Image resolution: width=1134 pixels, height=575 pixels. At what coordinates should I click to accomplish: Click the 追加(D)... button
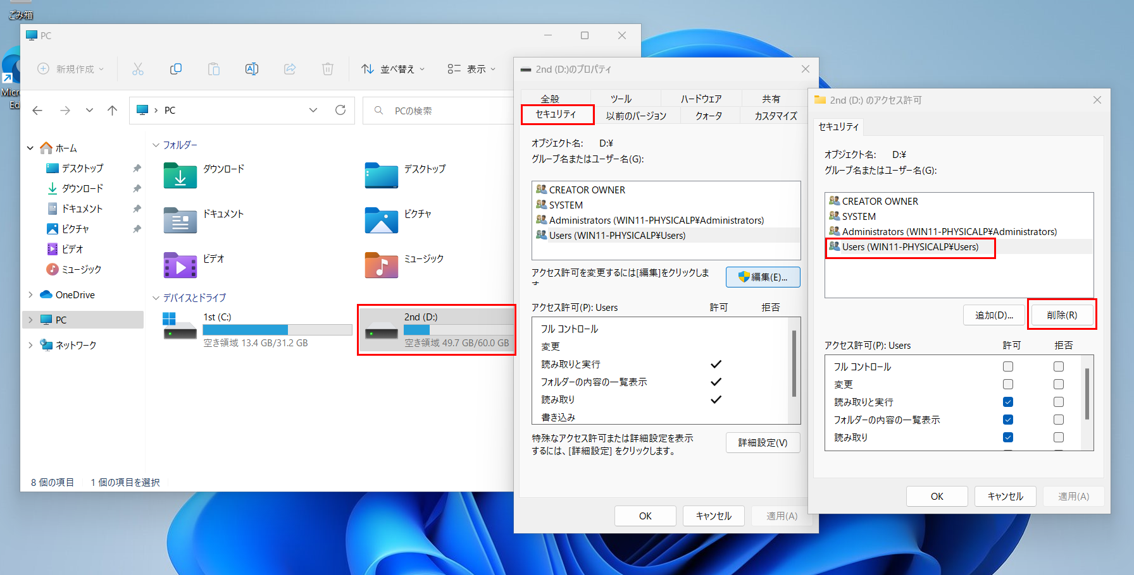click(994, 315)
